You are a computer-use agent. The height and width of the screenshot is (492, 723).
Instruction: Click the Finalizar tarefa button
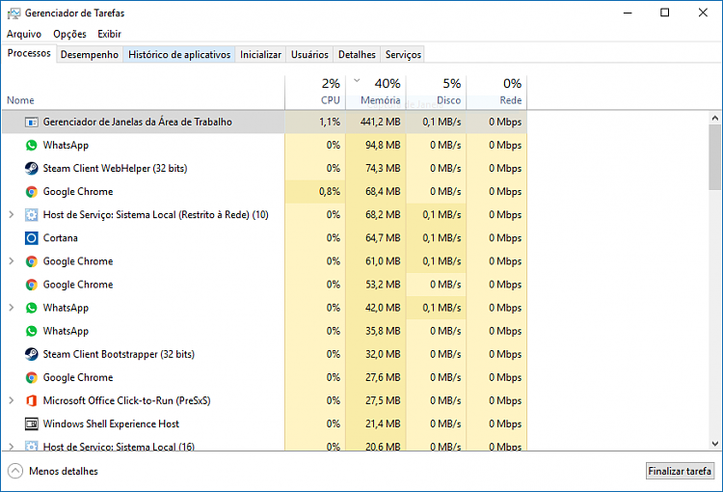point(680,471)
